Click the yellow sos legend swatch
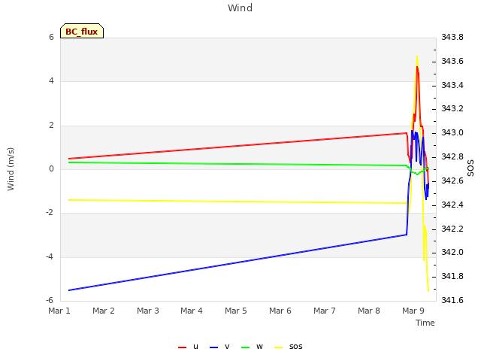The height and width of the screenshot is (361, 481). (278, 347)
